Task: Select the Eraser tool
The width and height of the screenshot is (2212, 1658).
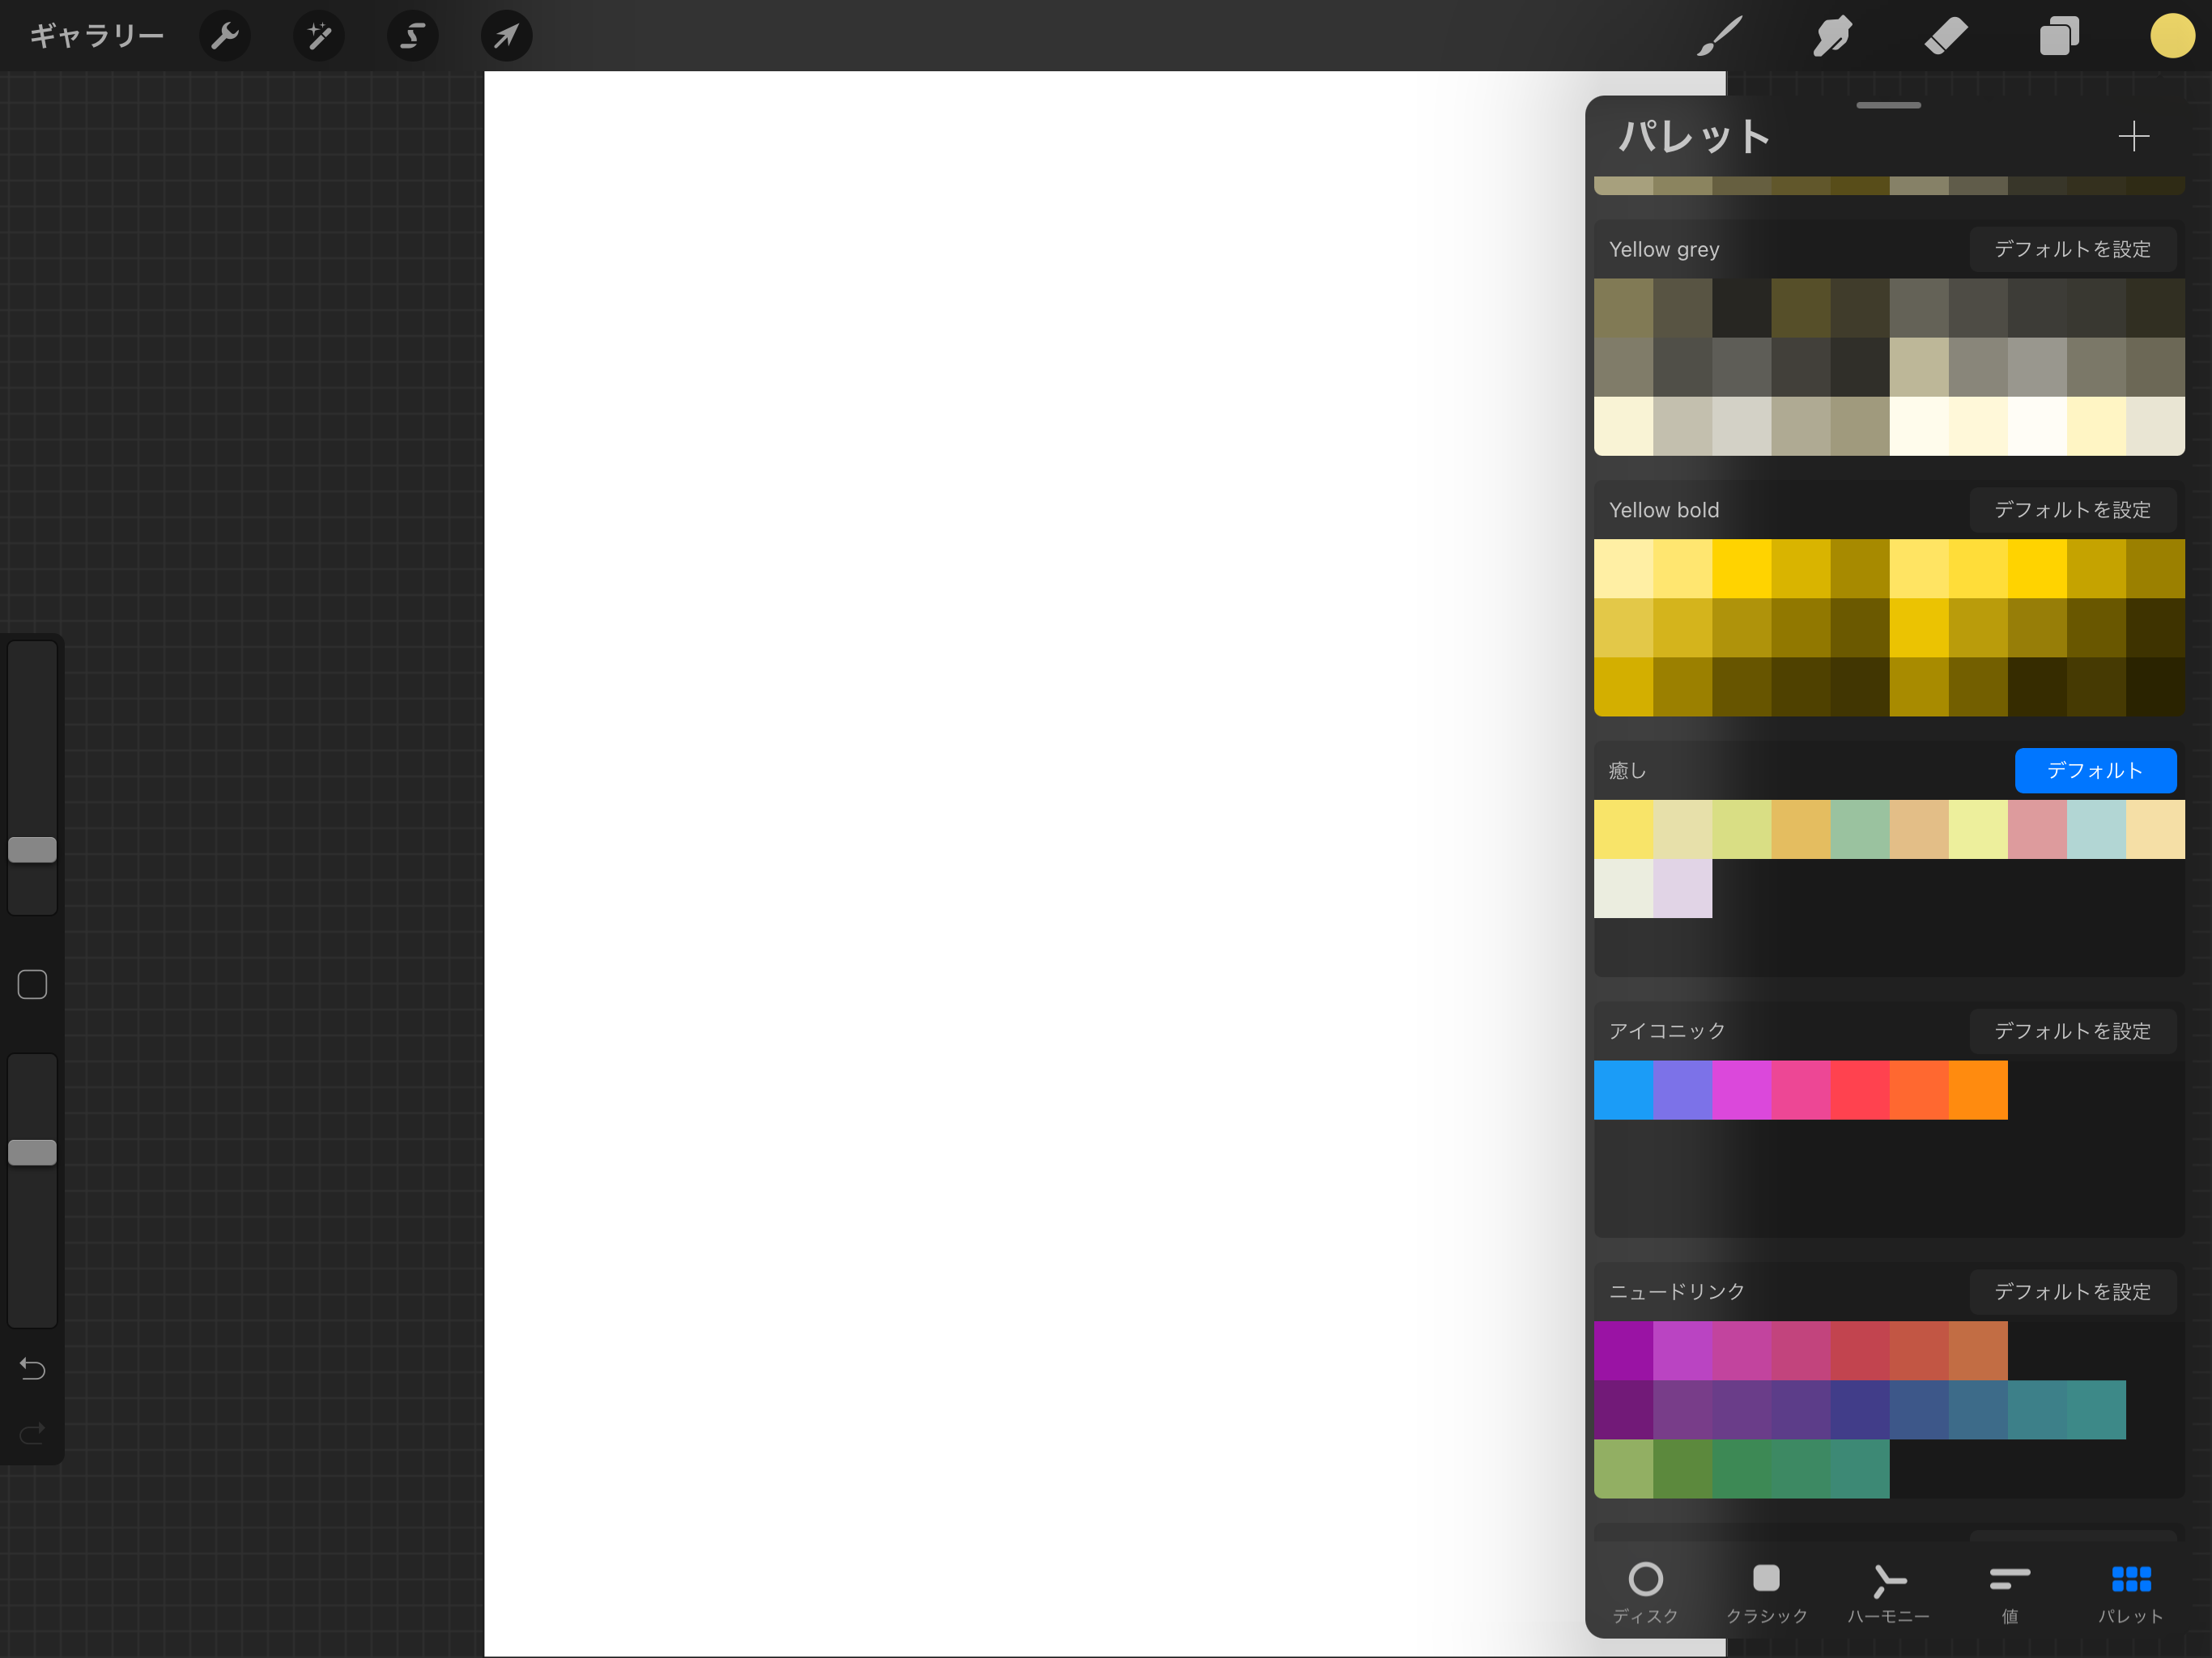Action: coord(1945,37)
